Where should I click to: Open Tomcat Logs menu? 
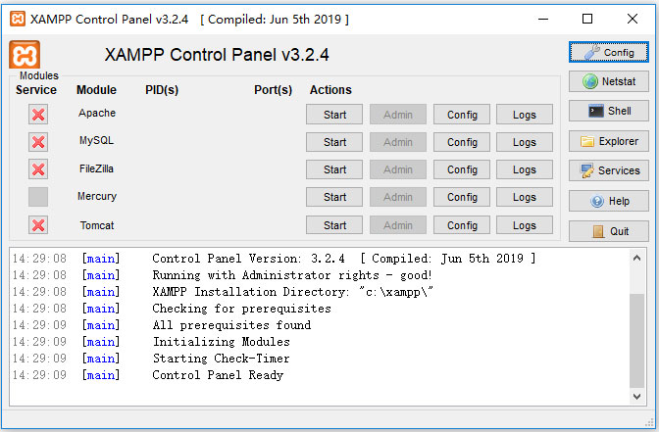(x=525, y=225)
